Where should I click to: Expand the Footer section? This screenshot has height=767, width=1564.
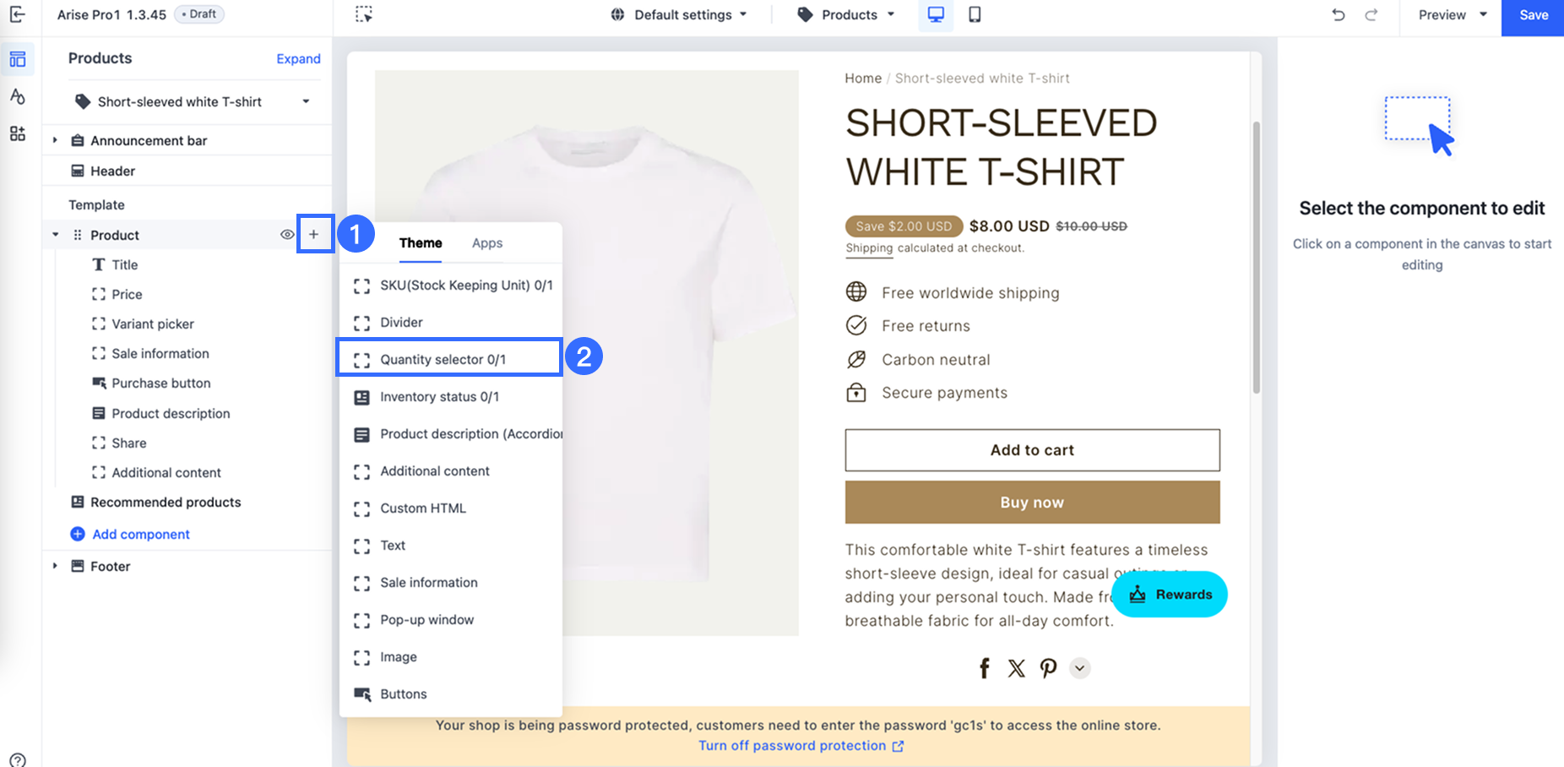coord(55,566)
